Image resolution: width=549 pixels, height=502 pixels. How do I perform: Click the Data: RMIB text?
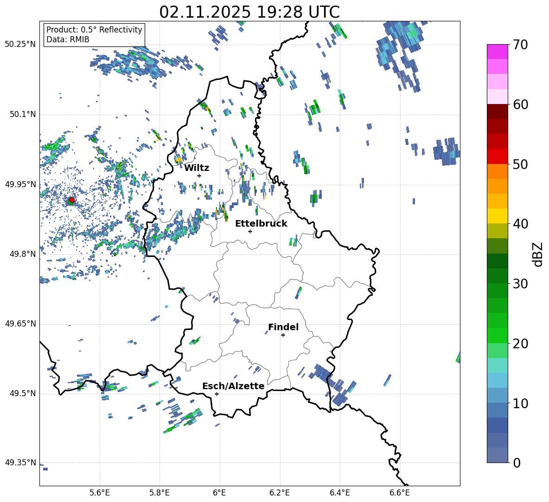68,39
